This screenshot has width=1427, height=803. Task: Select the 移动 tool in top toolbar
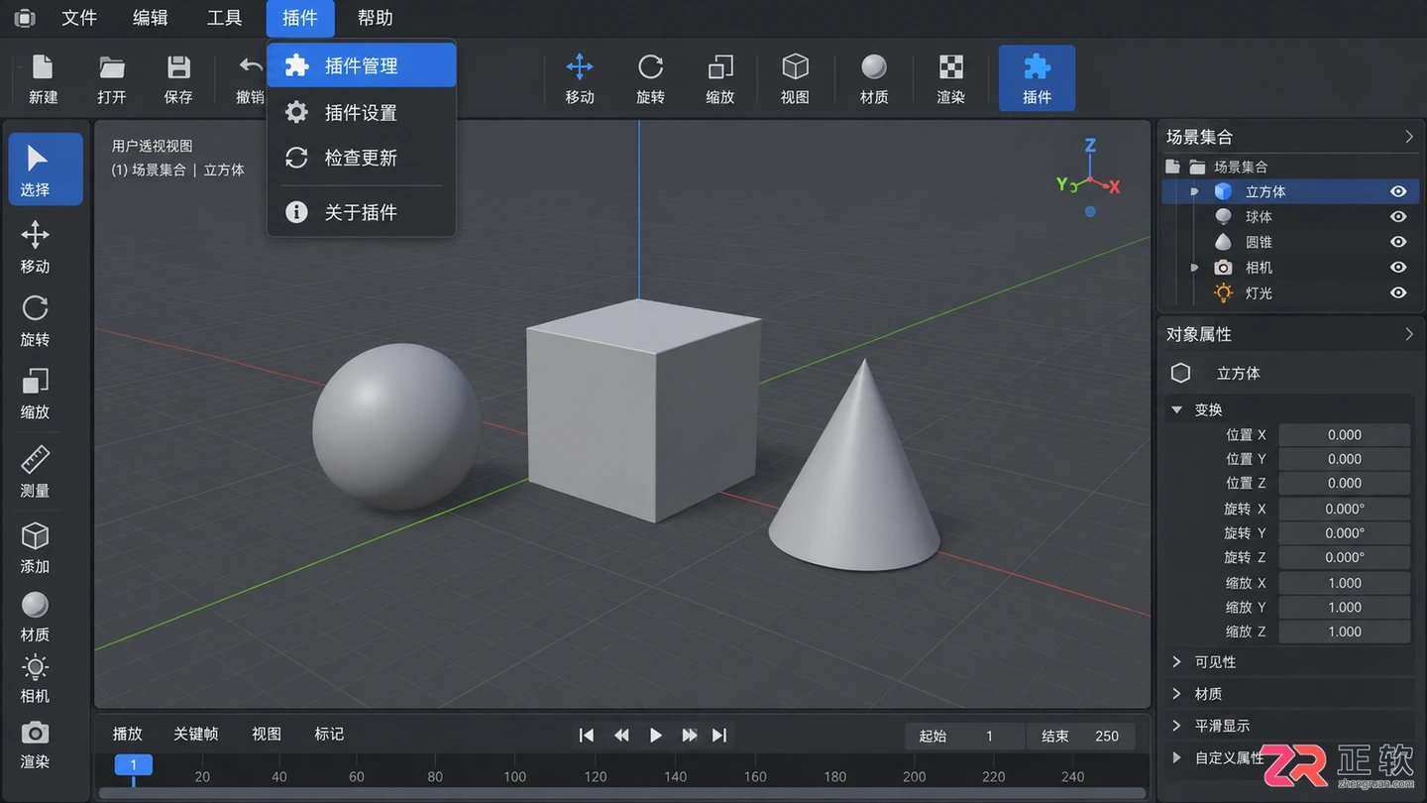click(x=580, y=78)
